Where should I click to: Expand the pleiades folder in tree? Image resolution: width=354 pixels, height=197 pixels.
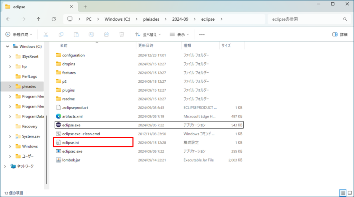coord(10,86)
